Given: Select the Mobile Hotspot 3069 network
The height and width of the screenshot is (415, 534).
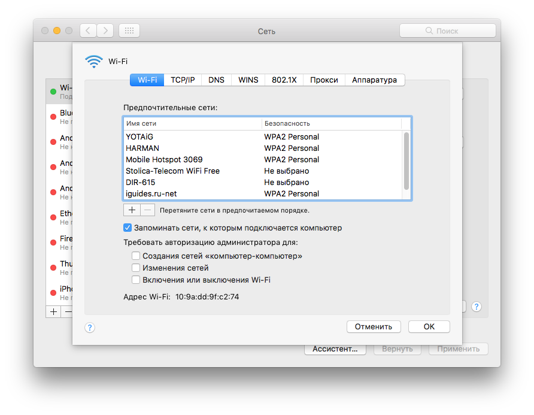Looking at the screenshot, I should [x=263, y=159].
